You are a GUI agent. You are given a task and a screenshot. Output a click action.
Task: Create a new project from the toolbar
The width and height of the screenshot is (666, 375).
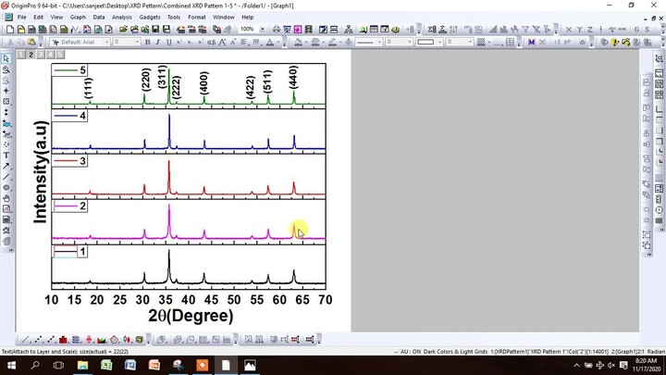tap(10, 30)
